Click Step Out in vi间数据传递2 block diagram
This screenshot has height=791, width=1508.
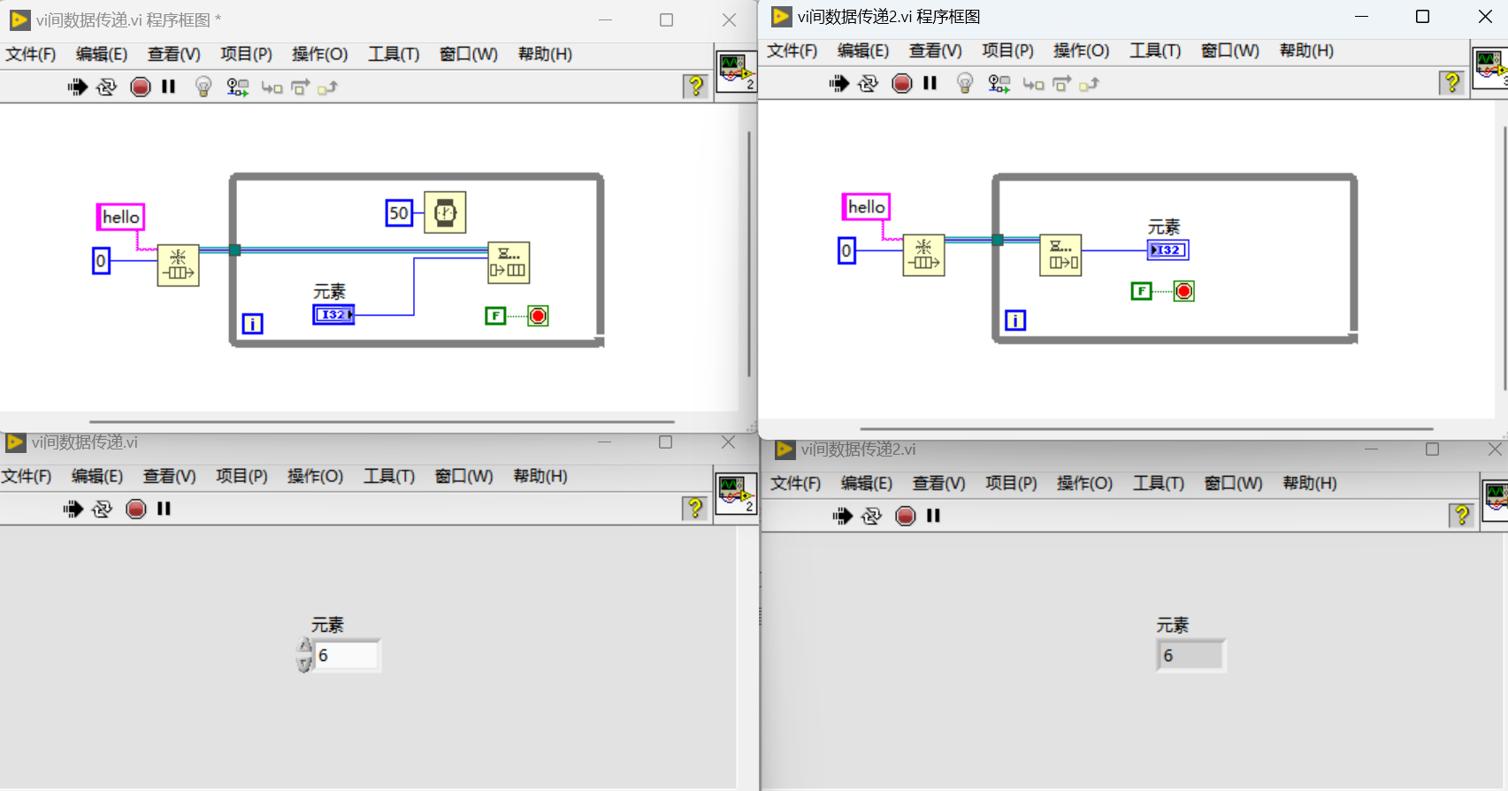tap(1089, 83)
